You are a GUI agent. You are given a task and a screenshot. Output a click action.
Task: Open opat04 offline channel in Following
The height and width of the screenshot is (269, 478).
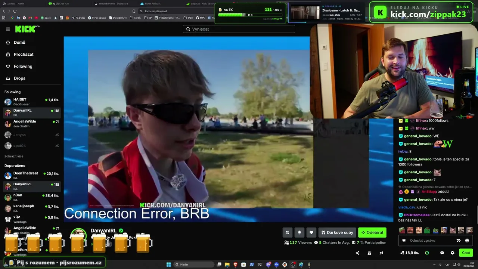click(x=32, y=146)
